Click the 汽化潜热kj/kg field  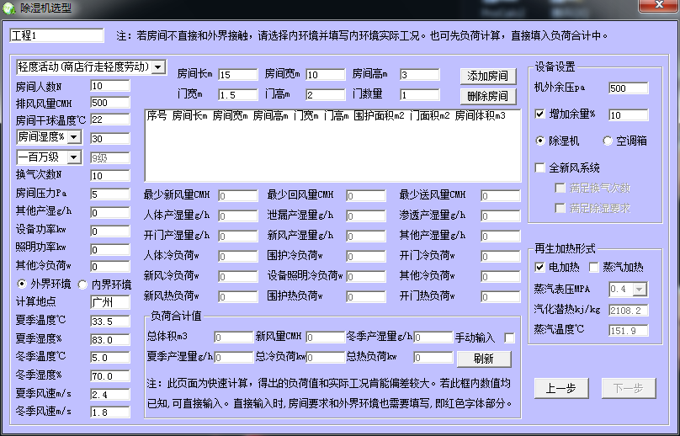coord(629,311)
